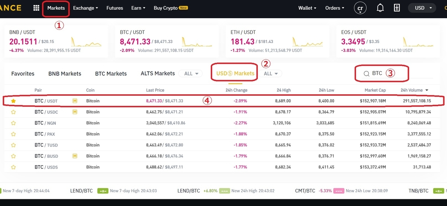Open ALL filter beside USDⓈ Markets
Screen dimensions: 447x206
tap(271, 73)
